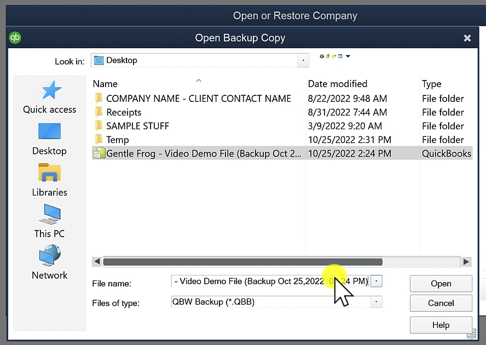Image resolution: width=486 pixels, height=345 pixels.
Task: Click the date 8/31/2022 7:44 AM
Action: click(348, 112)
